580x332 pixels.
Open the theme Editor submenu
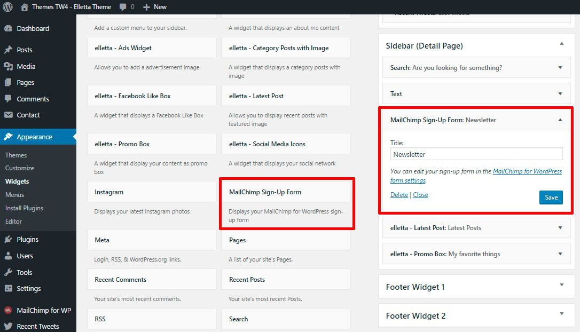pos(13,222)
